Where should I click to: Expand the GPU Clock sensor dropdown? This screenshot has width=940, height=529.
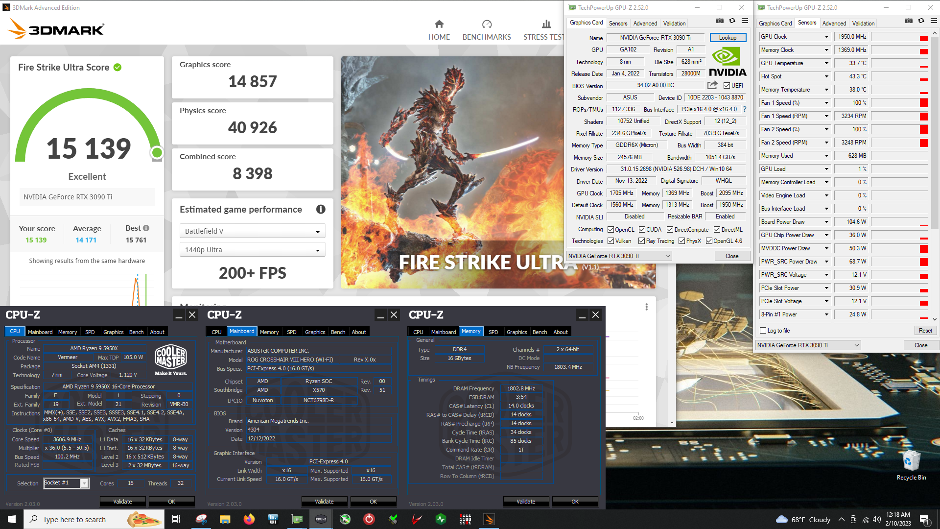tap(826, 37)
